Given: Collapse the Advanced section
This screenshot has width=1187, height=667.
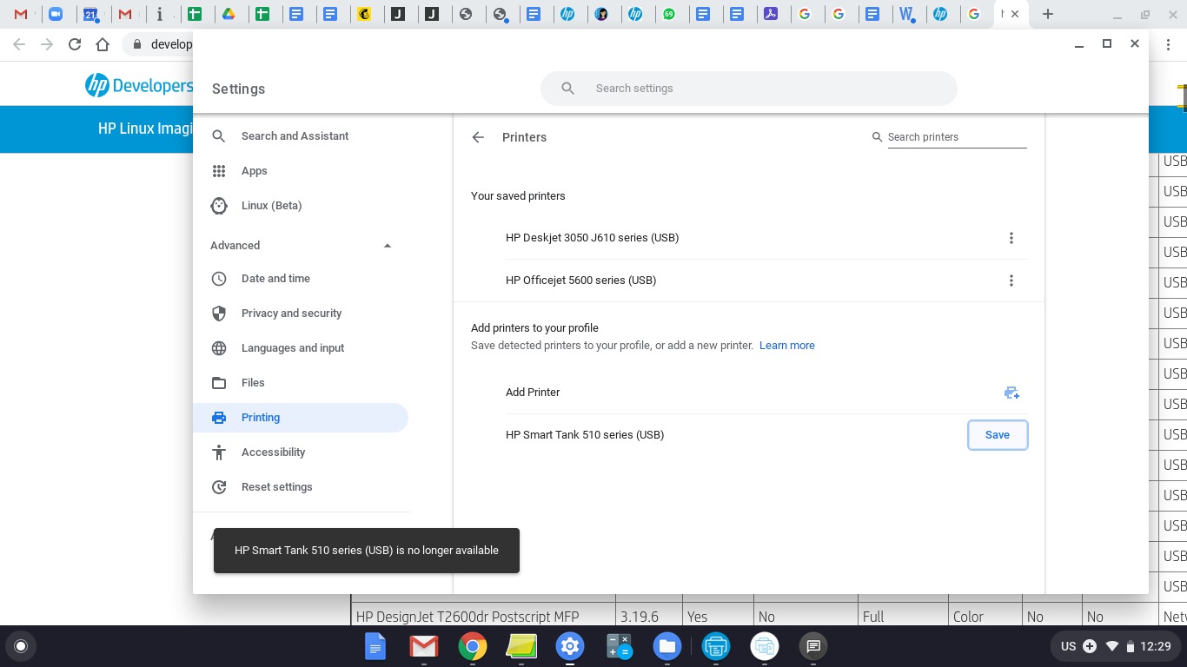Looking at the screenshot, I should pyautogui.click(x=388, y=246).
